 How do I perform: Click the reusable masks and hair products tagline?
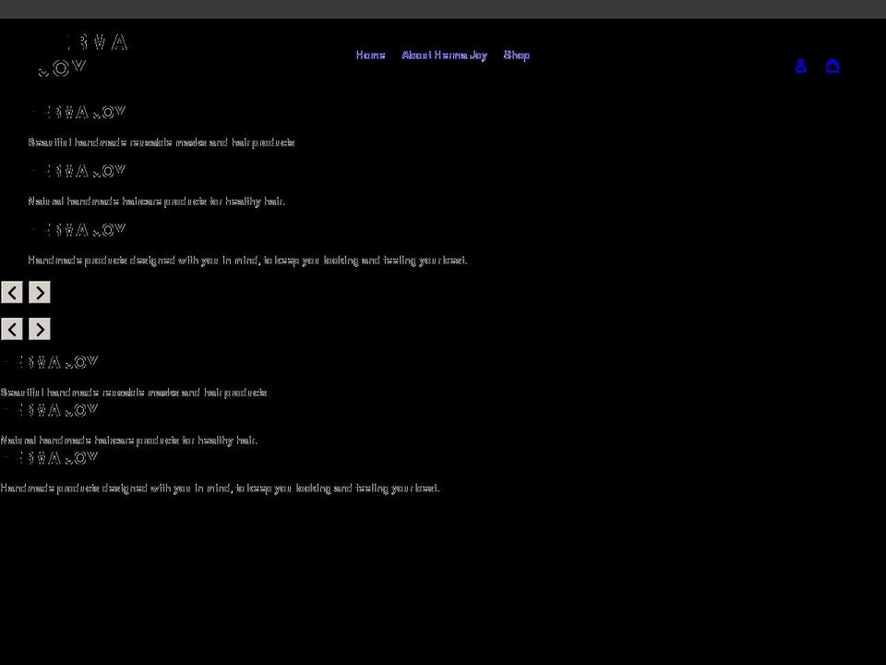pyautogui.click(x=162, y=142)
